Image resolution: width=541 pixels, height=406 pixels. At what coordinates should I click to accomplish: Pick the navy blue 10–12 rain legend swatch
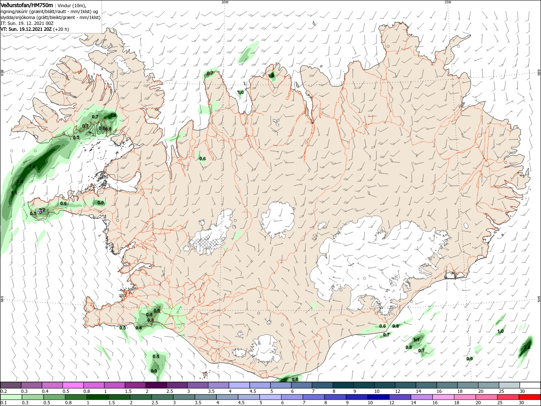click(378, 397)
